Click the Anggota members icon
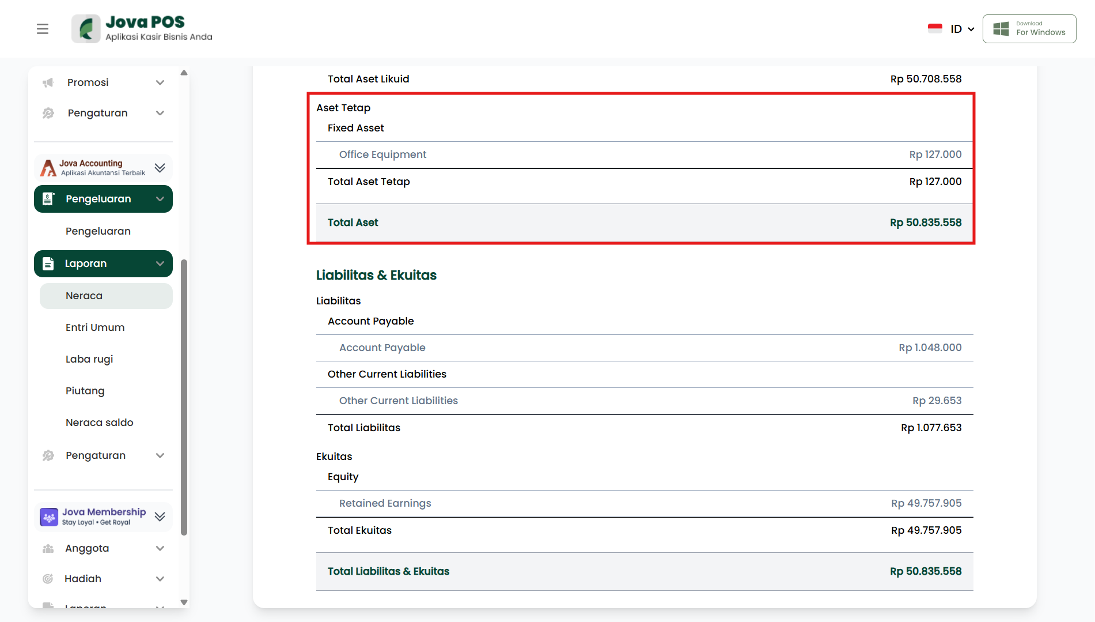Image resolution: width=1095 pixels, height=622 pixels. [x=48, y=548]
